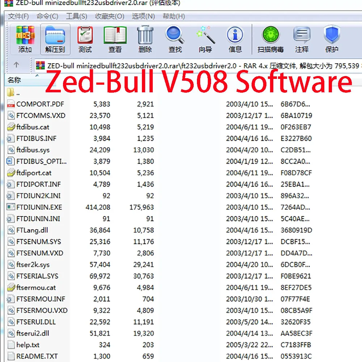Open the Wizard (向导) wand icon
Image resolution: width=362 pixels, height=362 pixels.
(205, 35)
